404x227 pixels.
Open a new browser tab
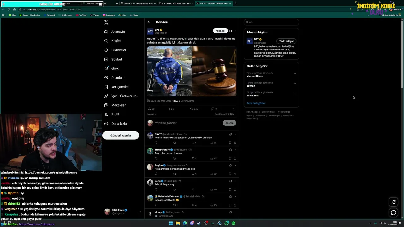click(236, 3)
